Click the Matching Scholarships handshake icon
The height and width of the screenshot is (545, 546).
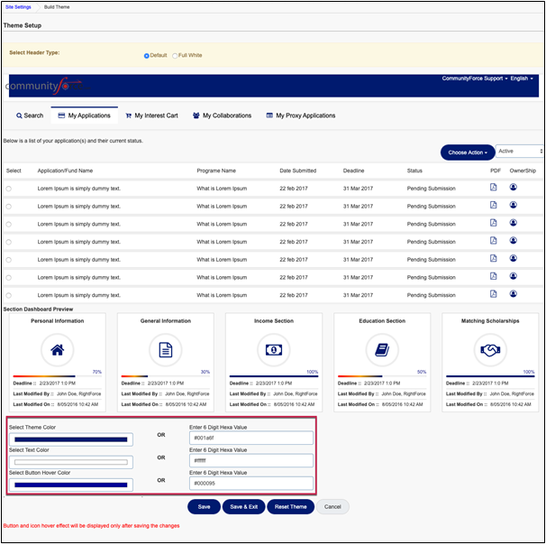pos(490,349)
